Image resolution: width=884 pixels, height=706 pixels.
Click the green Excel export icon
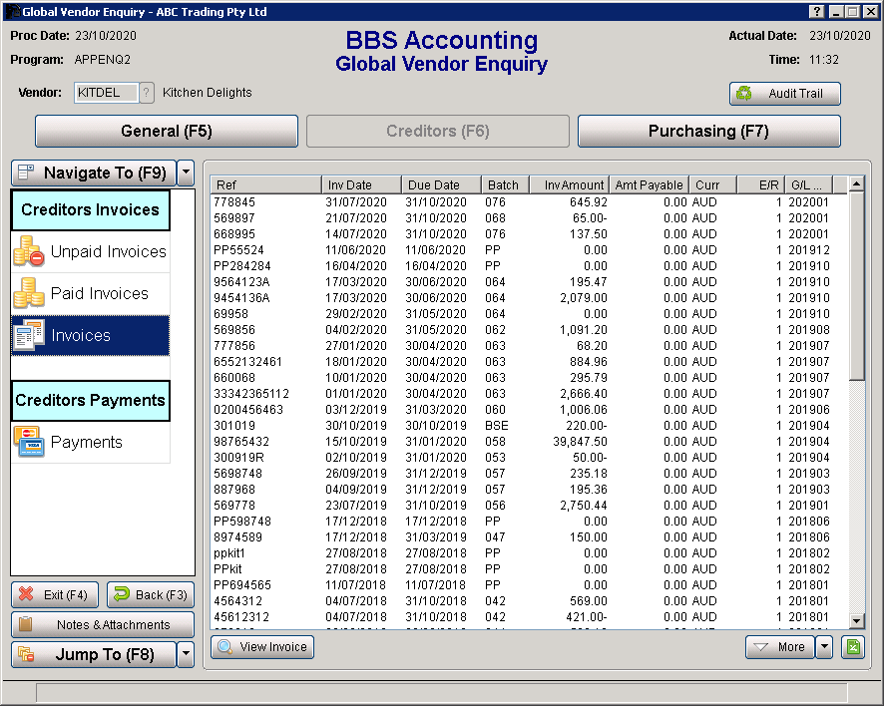[852, 647]
